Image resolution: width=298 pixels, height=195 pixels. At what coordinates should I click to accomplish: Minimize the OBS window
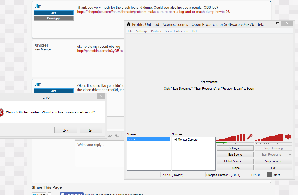(x=271, y=24)
